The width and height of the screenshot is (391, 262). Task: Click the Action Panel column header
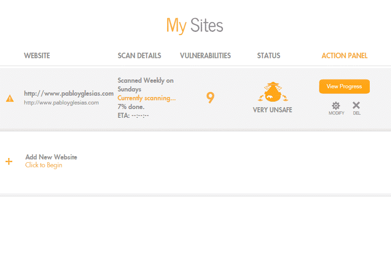tap(344, 55)
